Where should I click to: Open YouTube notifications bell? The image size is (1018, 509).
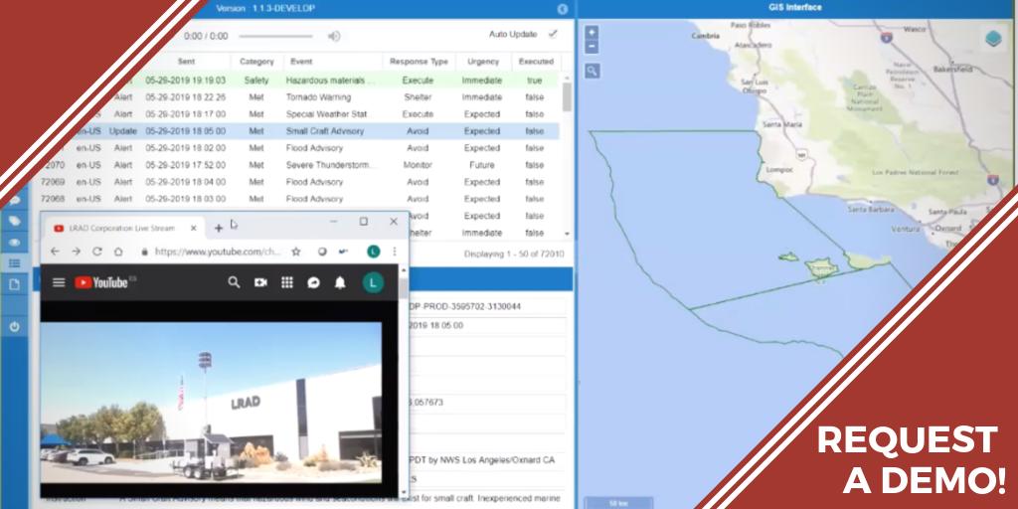click(340, 282)
